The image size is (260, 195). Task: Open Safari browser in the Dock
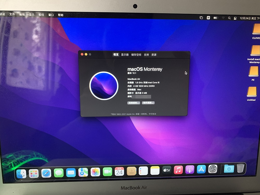[46, 173]
